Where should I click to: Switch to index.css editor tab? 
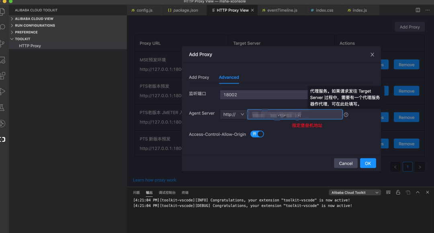pyautogui.click(x=324, y=10)
